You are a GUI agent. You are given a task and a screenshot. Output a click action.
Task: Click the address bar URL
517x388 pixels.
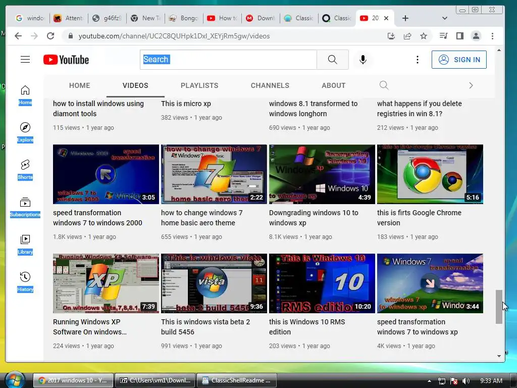(x=174, y=36)
